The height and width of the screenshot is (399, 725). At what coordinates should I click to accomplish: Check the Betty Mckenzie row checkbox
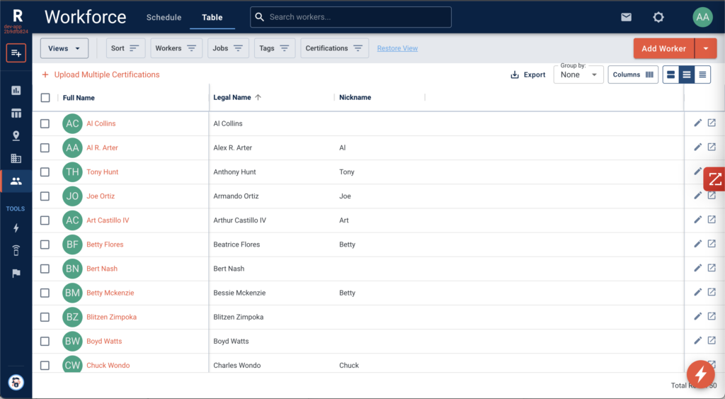tap(45, 293)
